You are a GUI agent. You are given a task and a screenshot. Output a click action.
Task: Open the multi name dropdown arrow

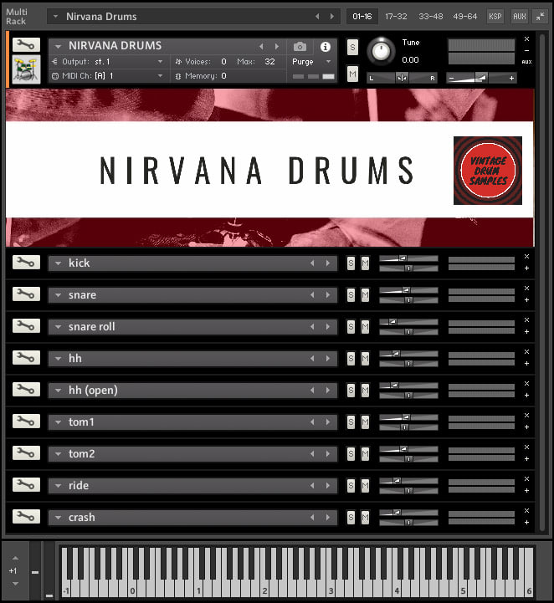click(x=56, y=17)
